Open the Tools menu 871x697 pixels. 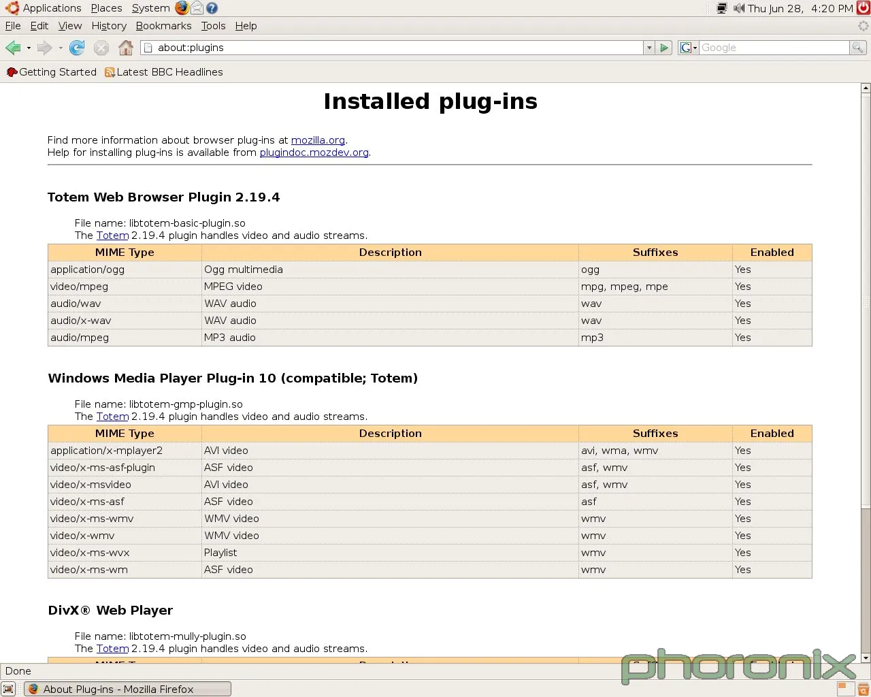[x=213, y=26]
